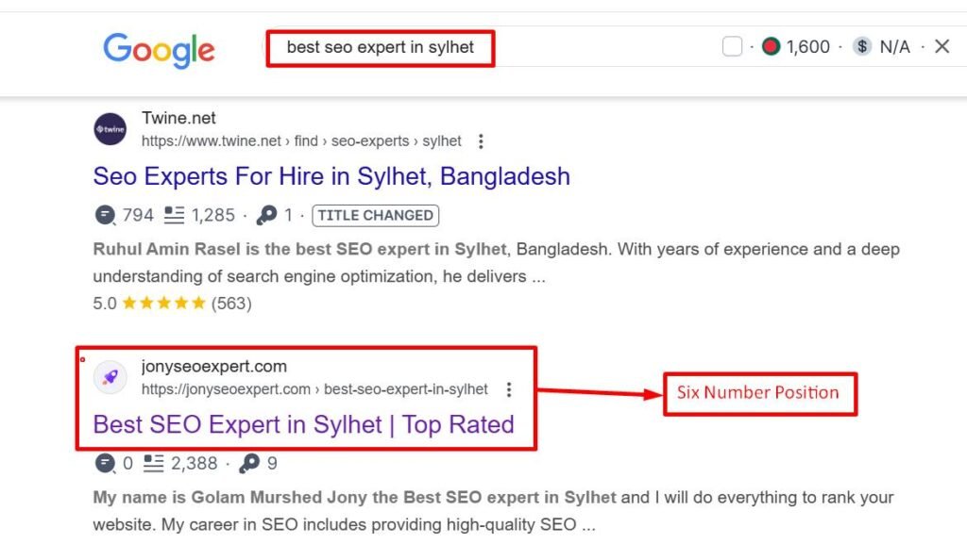Open Seo Experts For Hire in Sylhet link

[331, 176]
